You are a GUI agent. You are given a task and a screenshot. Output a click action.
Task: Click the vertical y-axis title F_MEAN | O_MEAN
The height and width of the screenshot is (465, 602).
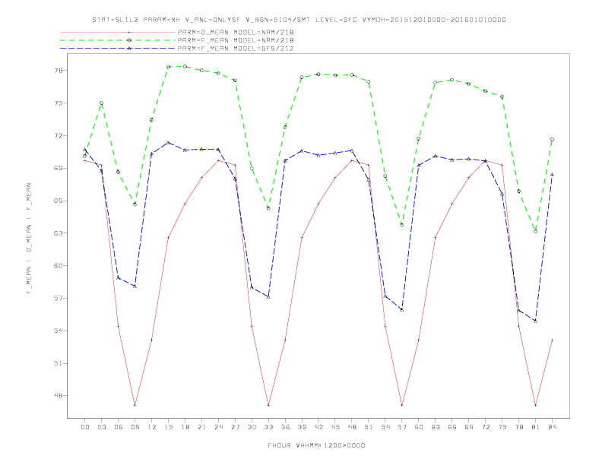(29, 239)
